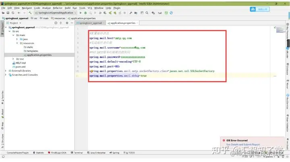Screen dimensions: 290x162
Task: Select the templates folder in tree
Action: pyautogui.click(x=31, y=51)
